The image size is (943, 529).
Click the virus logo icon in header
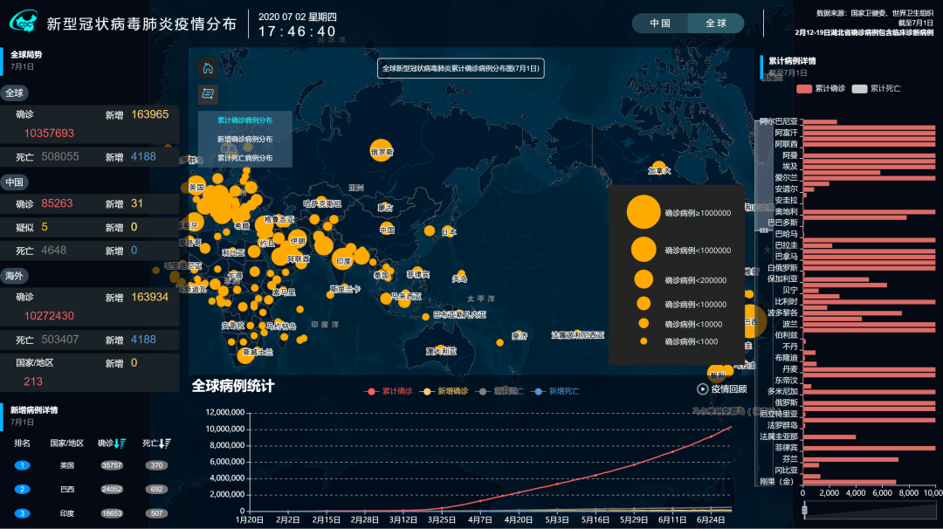[x=24, y=23]
